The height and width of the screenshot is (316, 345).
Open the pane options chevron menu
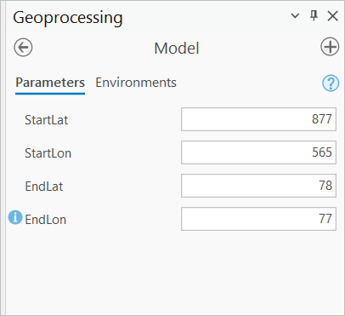[x=295, y=15]
